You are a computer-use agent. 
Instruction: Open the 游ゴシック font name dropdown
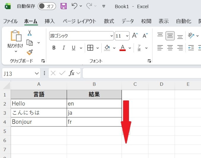point(112,36)
